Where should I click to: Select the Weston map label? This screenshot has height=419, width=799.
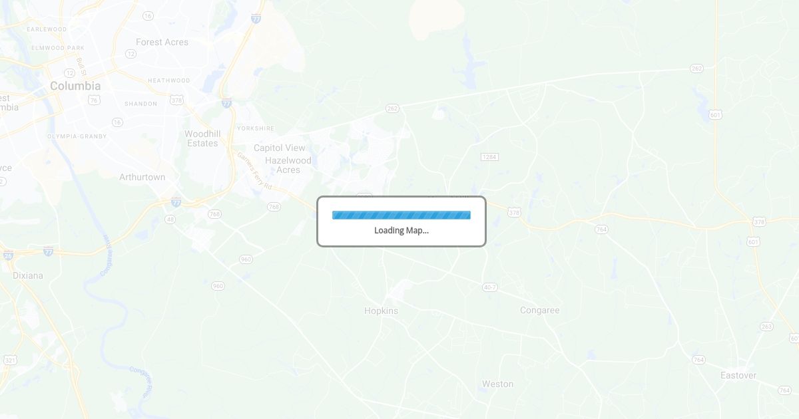point(497,384)
